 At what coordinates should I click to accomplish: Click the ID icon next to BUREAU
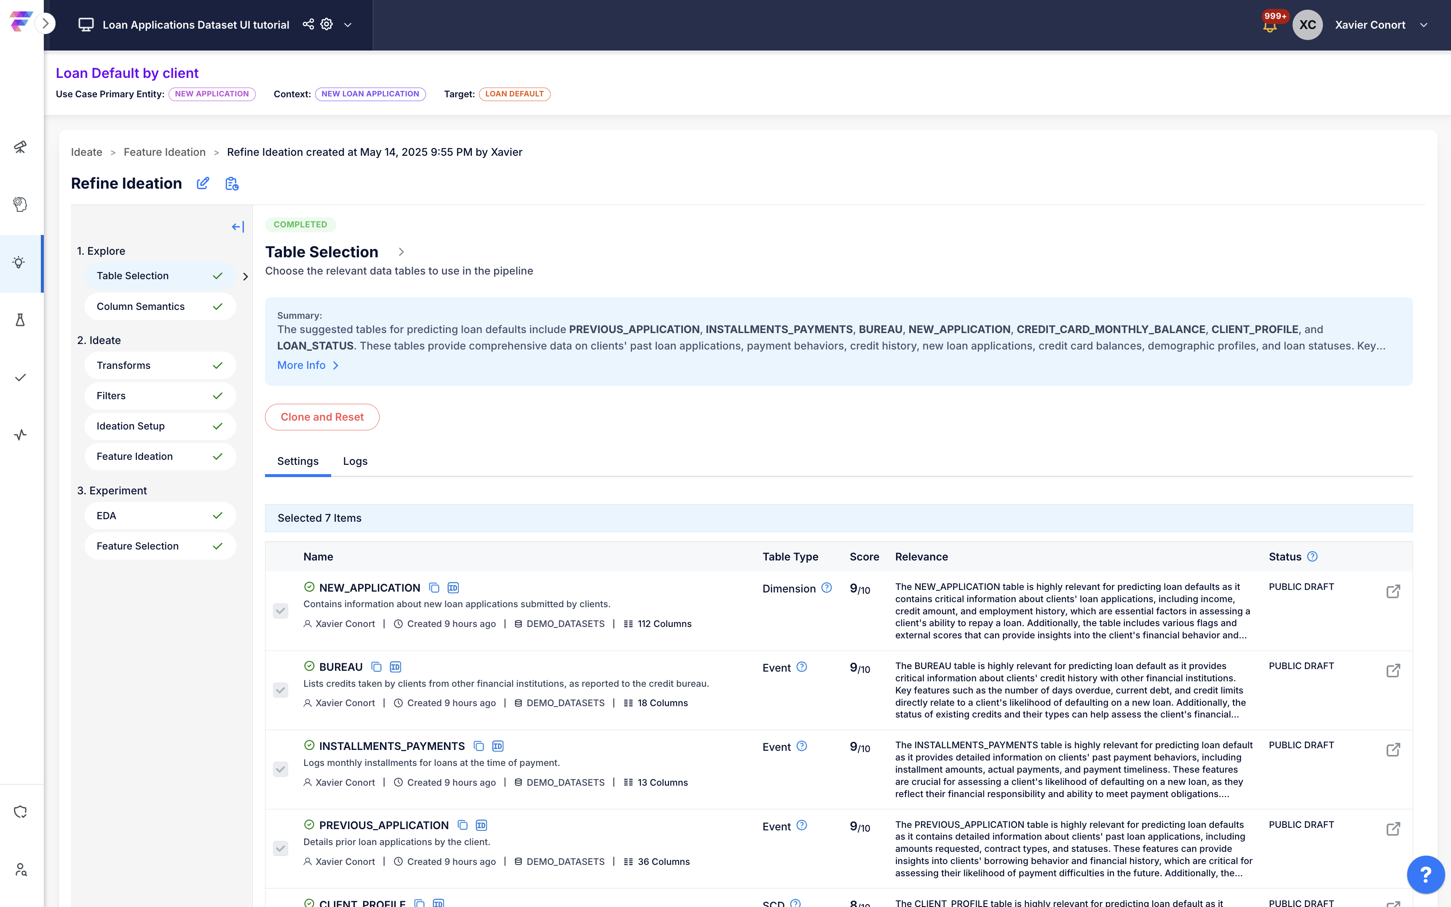(x=396, y=667)
